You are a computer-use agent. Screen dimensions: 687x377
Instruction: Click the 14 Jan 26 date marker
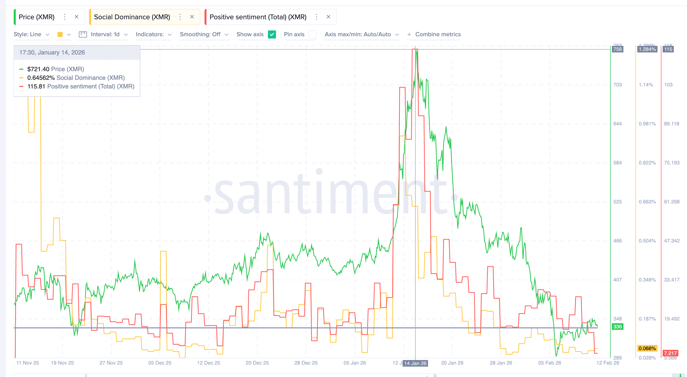[415, 363]
